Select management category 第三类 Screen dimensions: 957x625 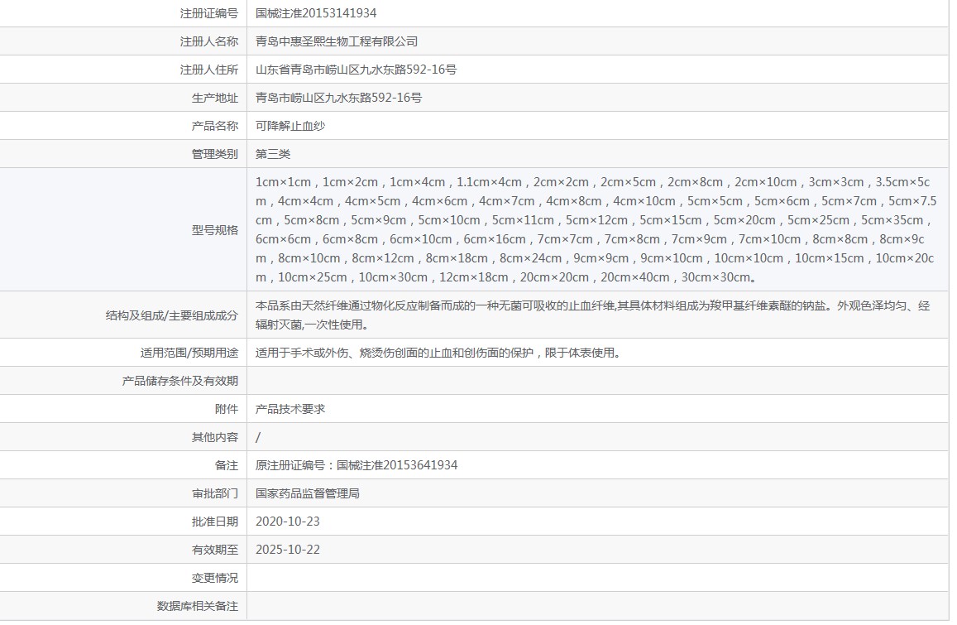coord(273,153)
